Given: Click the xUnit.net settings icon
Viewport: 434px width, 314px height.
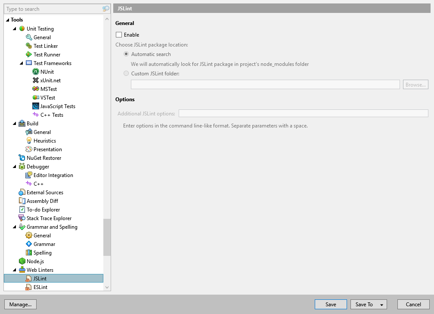Looking at the screenshot, I should pos(35,80).
